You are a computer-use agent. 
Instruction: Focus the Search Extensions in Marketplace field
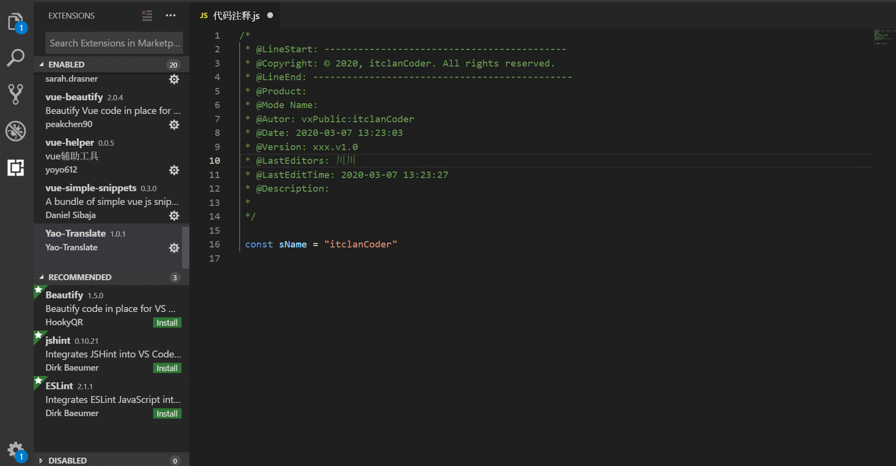pos(114,43)
